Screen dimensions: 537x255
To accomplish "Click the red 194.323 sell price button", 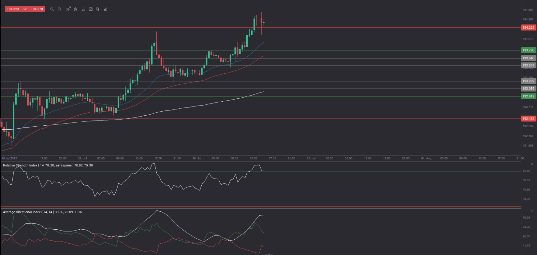I will pyautogui.click(x=13, y=9).
